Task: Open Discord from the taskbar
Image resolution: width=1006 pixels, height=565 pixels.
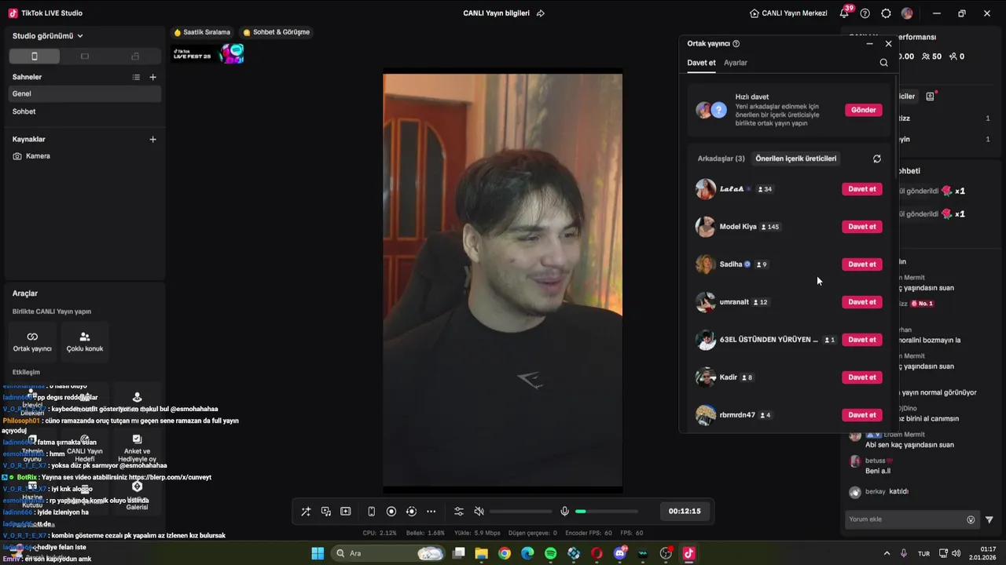Action: pyautogui.click(x=619, y=553)
